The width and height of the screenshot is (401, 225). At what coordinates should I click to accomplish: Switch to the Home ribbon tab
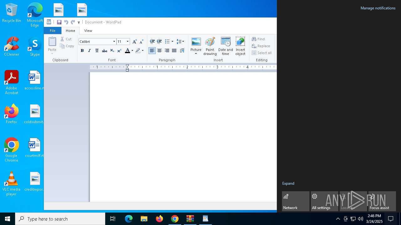click(x=70, y=31)
